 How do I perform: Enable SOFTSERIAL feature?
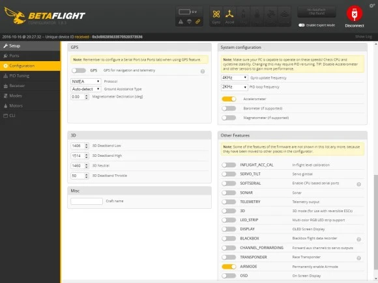(x=229, y=183)
